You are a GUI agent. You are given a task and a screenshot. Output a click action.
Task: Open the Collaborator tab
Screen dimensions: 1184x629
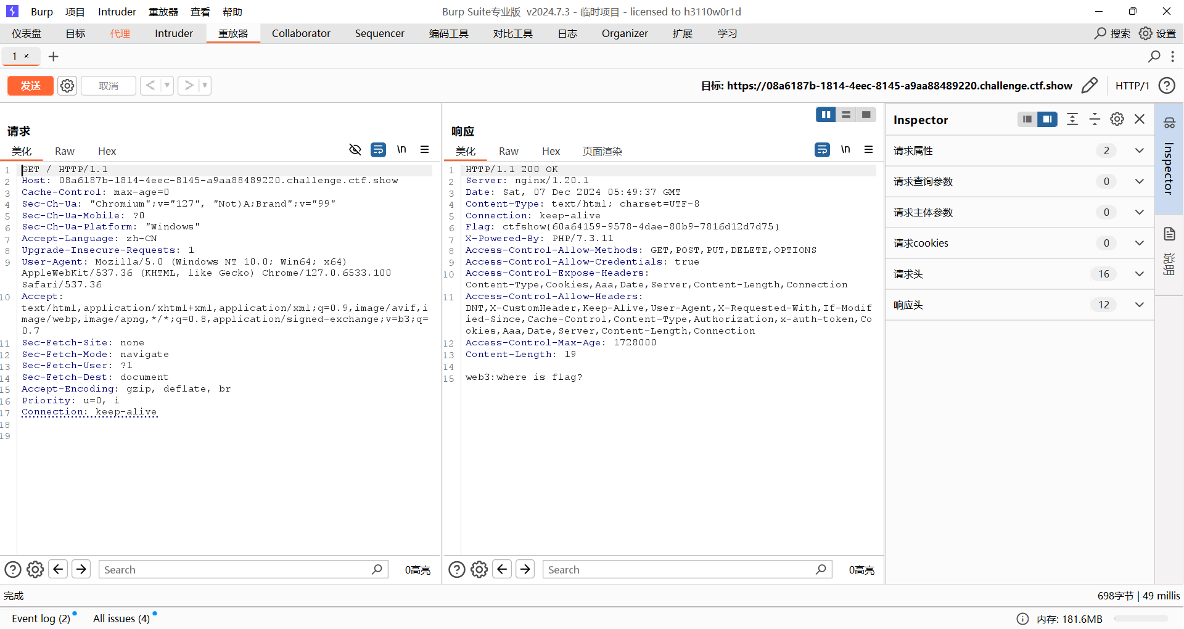pyautogui.click(x=301, y=33)
